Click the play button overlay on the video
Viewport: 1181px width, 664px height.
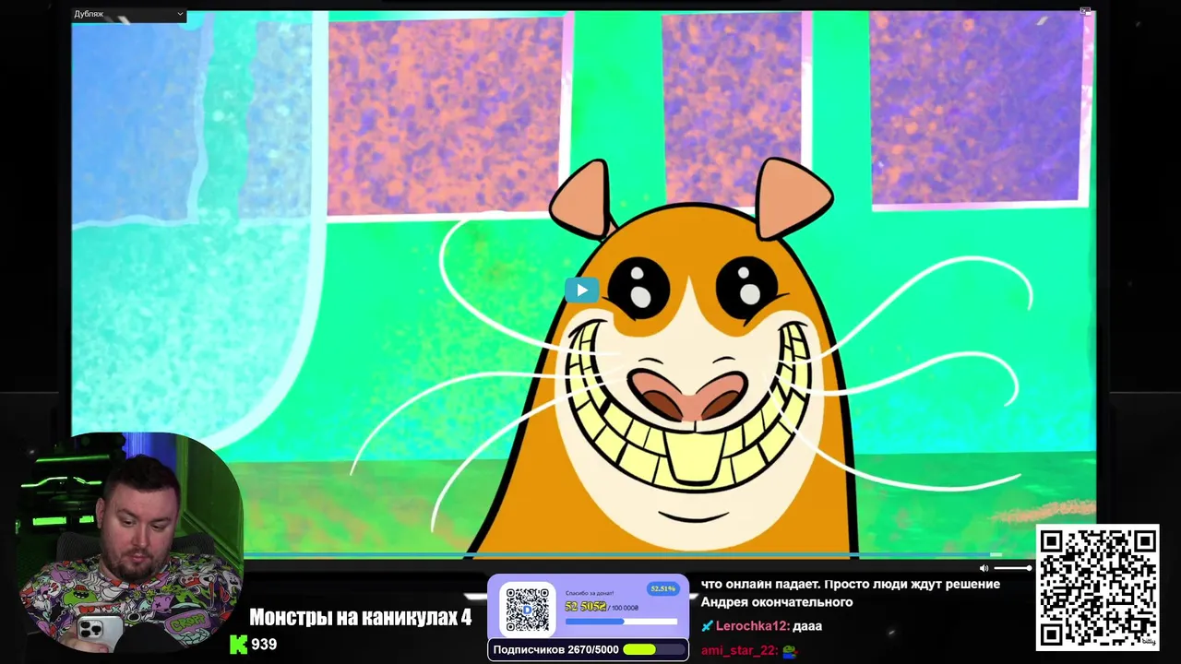pos(581,290)
